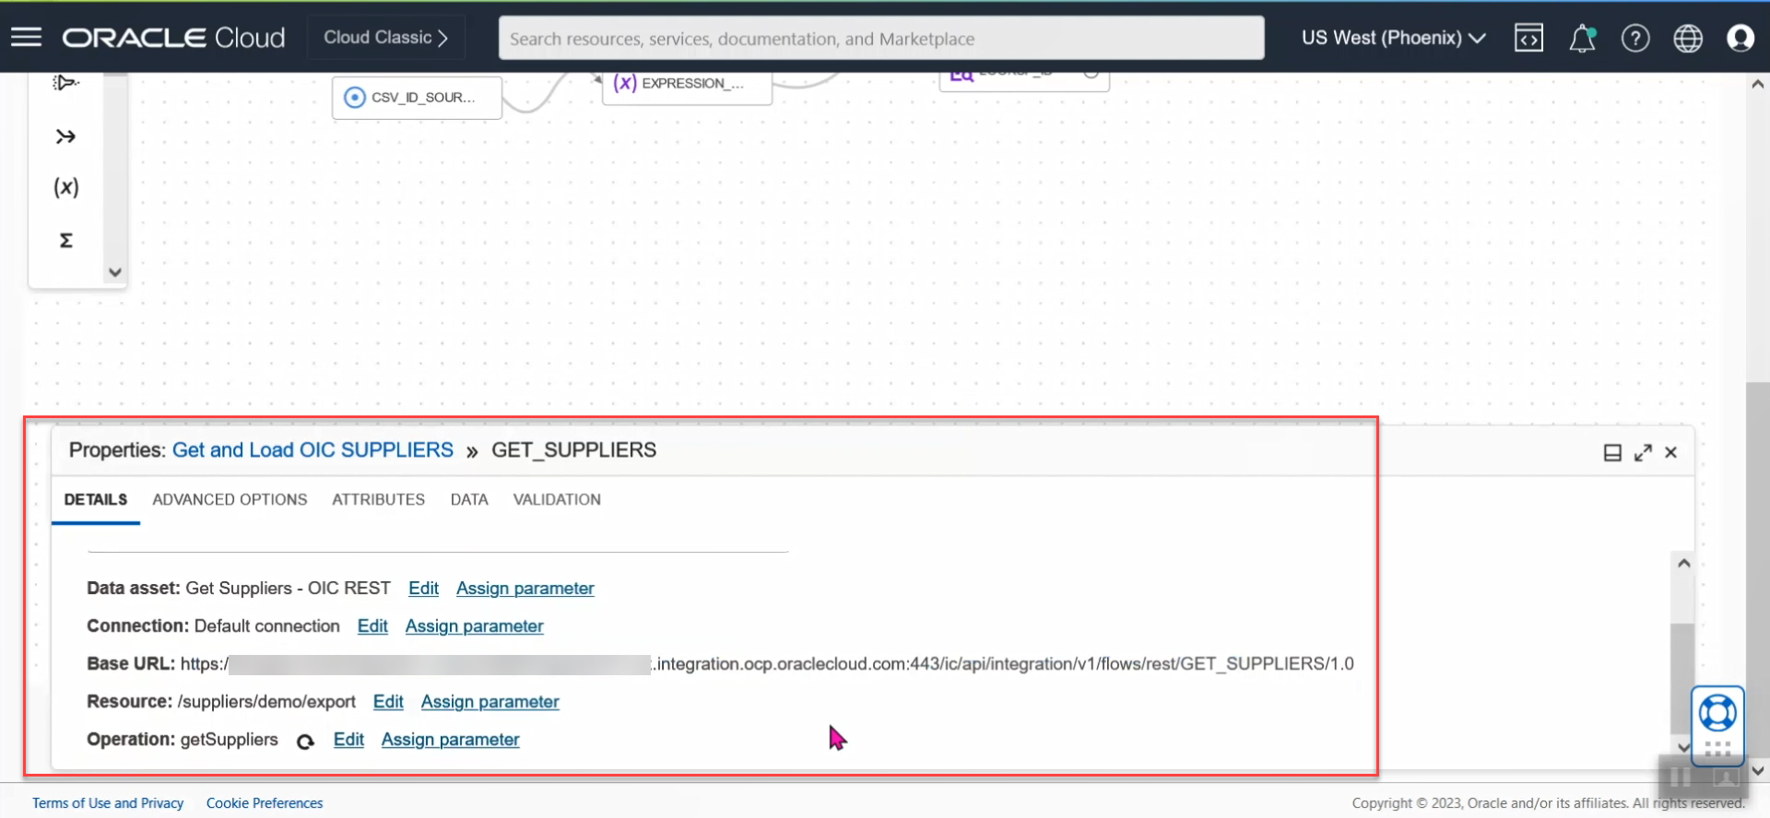Open the Cloud Classic console switcher

[386, 38]
